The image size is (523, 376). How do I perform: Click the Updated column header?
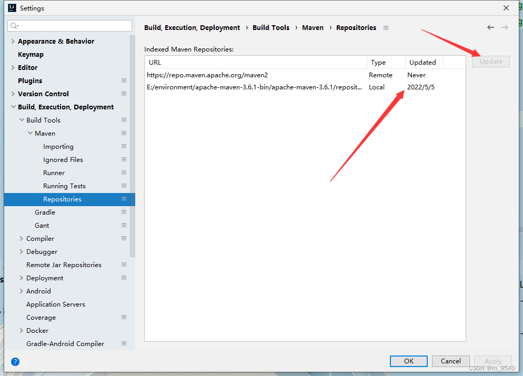click(x=424, y=63)
